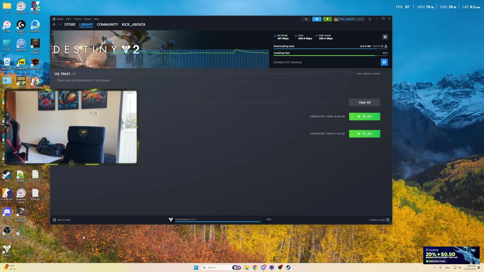
Task: Open the Steam desktop shortcut
Action: (x=7, y=176)
